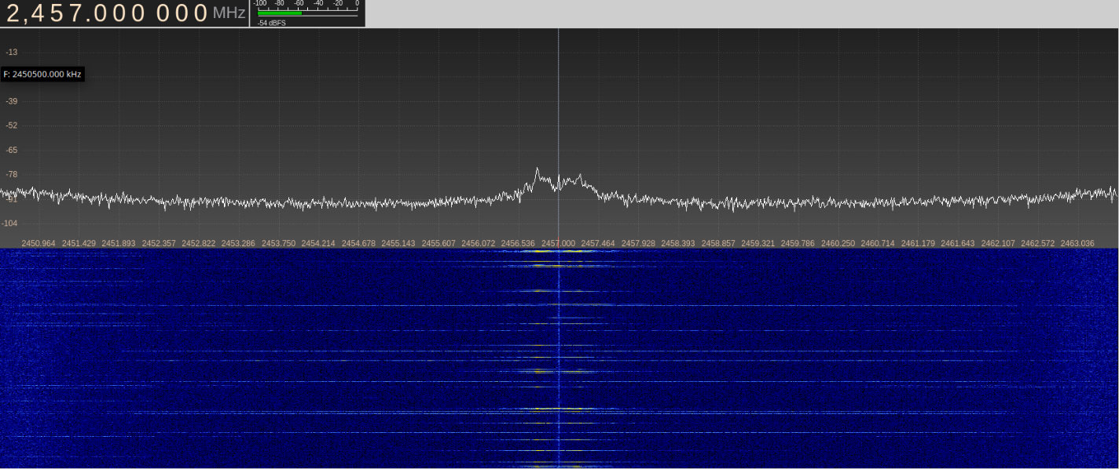Click the 2454.214 frequency axis label

pyautogui.click(x=318, y=243)
